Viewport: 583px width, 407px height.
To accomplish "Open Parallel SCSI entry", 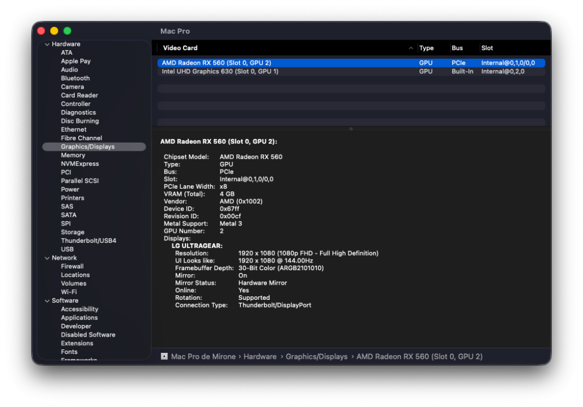I will [x=80, y=181].
